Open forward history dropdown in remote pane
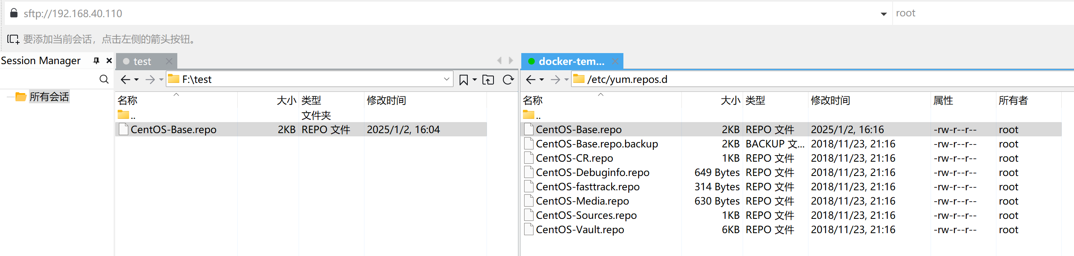Viewport: 1074px width, 256px height. point(566,80)
